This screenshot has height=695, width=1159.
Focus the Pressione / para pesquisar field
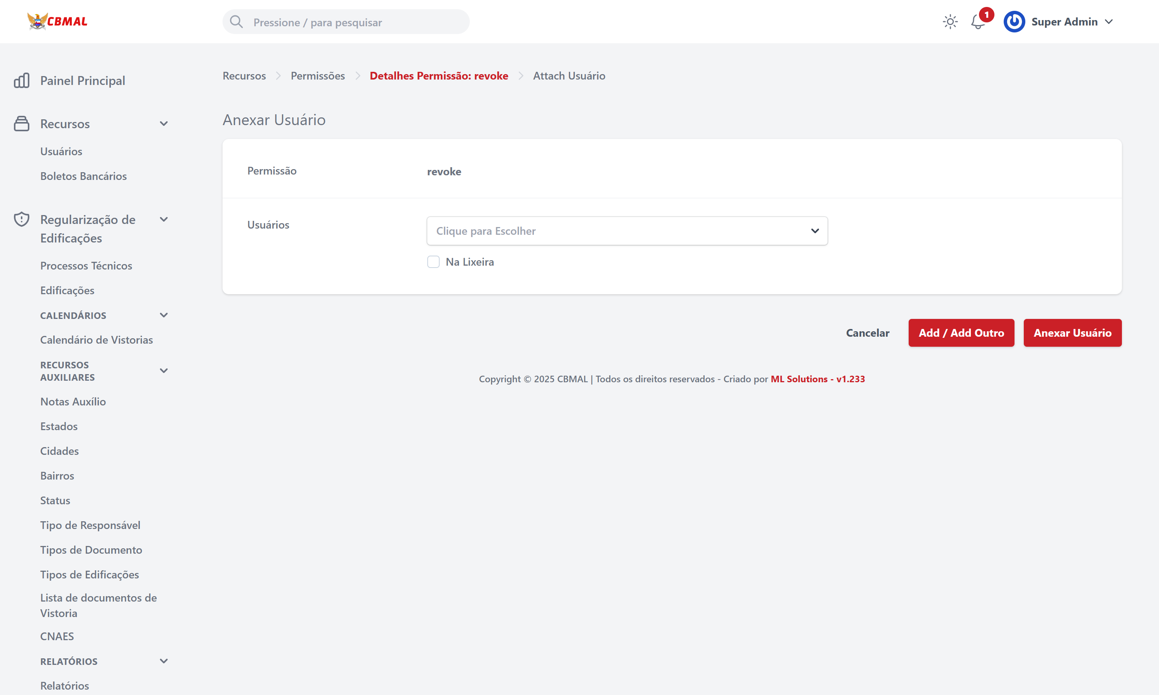point(356,22)
